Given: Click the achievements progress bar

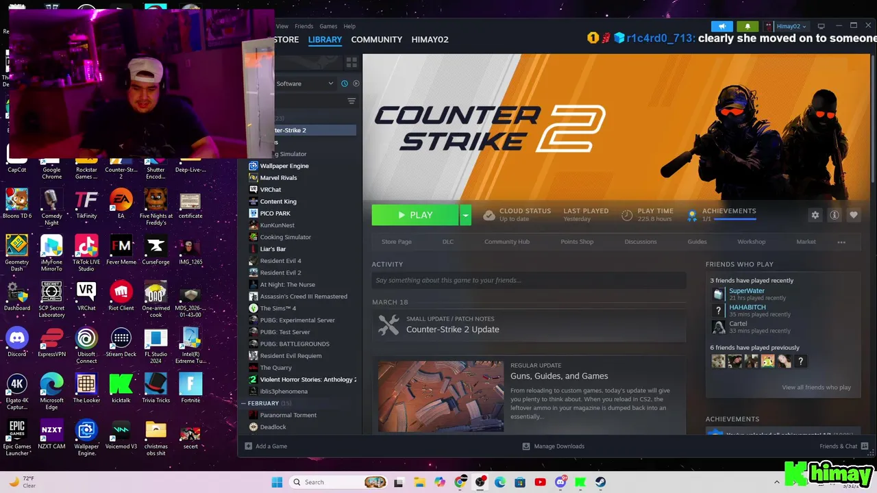Looking at the screenshot, I should tap(734, 219).
